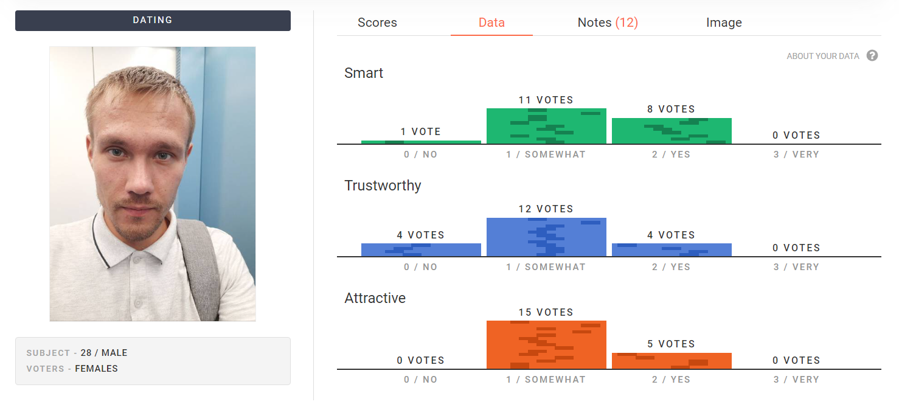Click the Subject and Voters info box

tap(153, 361)
